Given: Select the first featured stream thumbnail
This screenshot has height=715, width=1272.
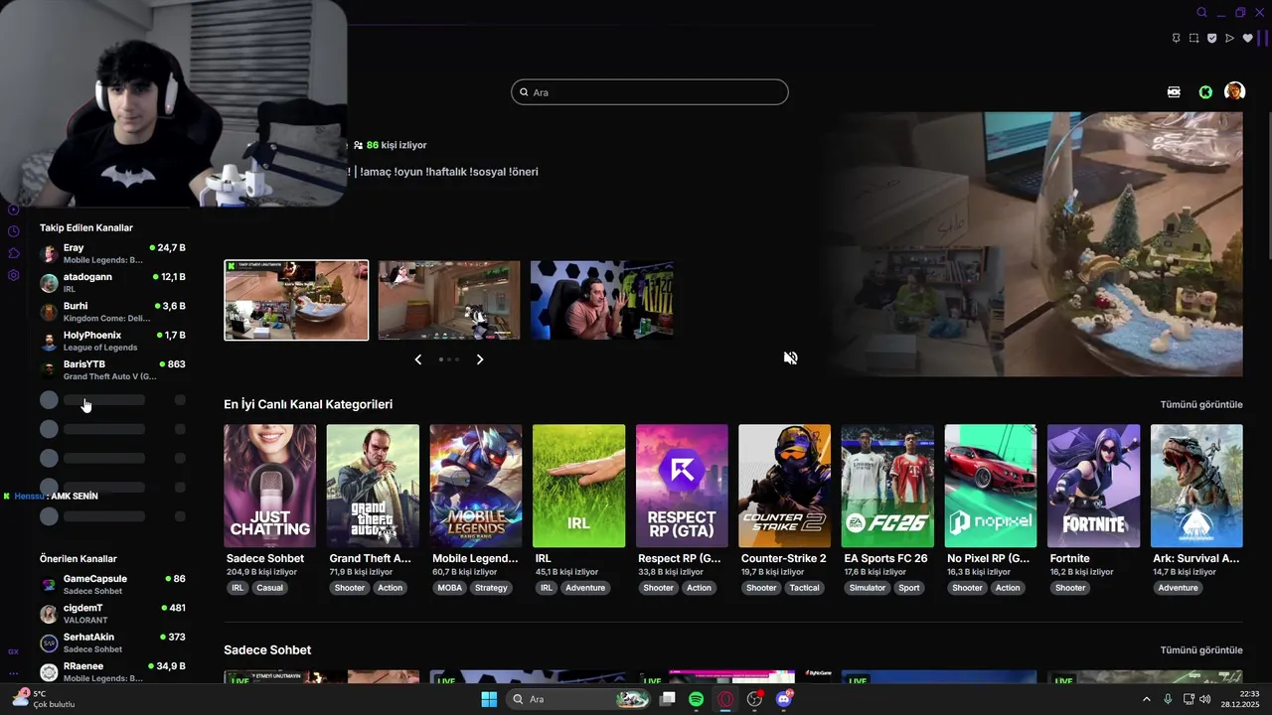Looking at the screenshot, I should pyautogui.click(x=296, y=300).
